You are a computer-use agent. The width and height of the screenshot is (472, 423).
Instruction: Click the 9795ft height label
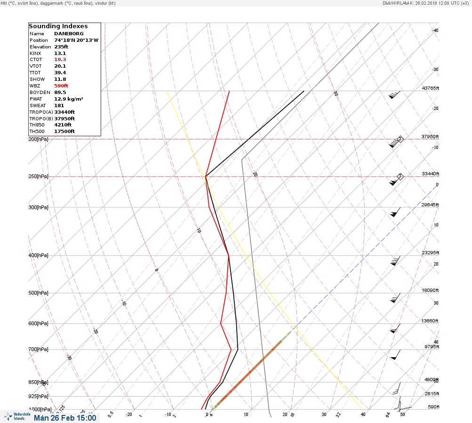[x=432, y=347]
